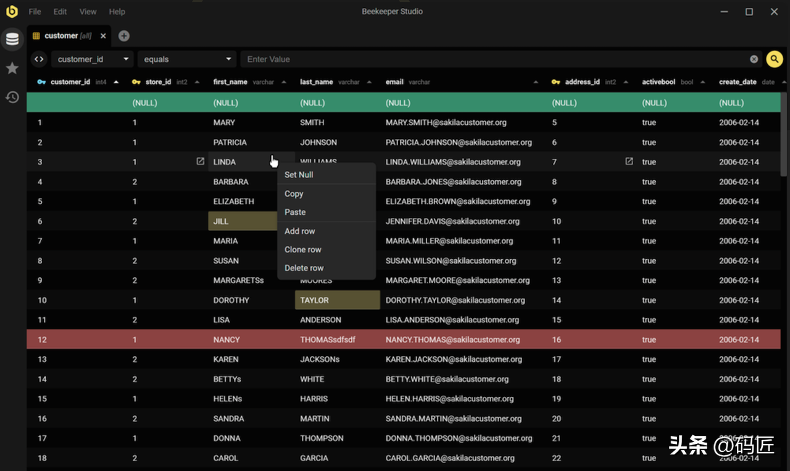This screenshot has height=471, width=790.
Task: Open foreign key link for store_id row 3
Action: click(200, 161)
